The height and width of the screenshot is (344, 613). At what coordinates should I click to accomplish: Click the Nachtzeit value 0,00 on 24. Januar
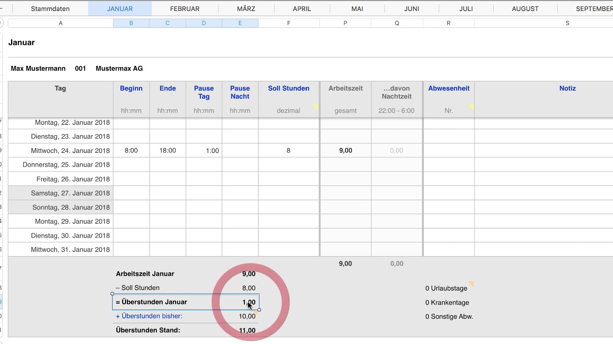pos(397,150)
